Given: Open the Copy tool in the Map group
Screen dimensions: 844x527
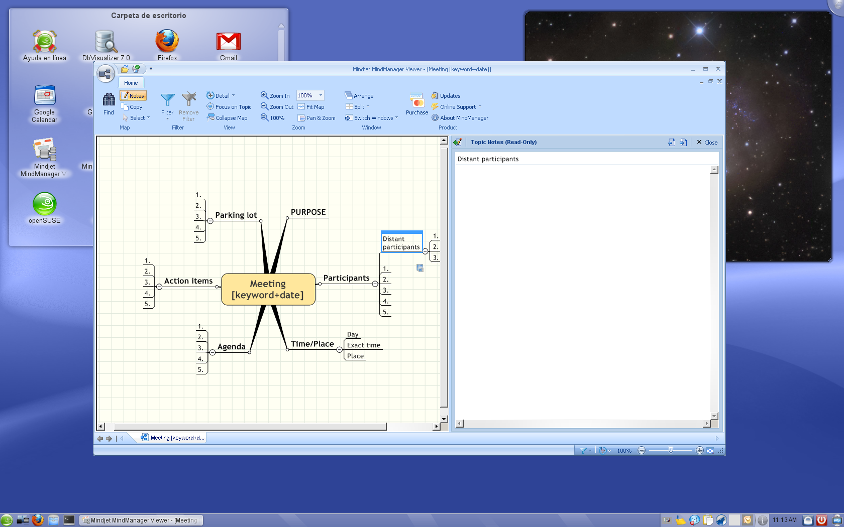Looking at the screenshot, I should [x=133, y=106].
